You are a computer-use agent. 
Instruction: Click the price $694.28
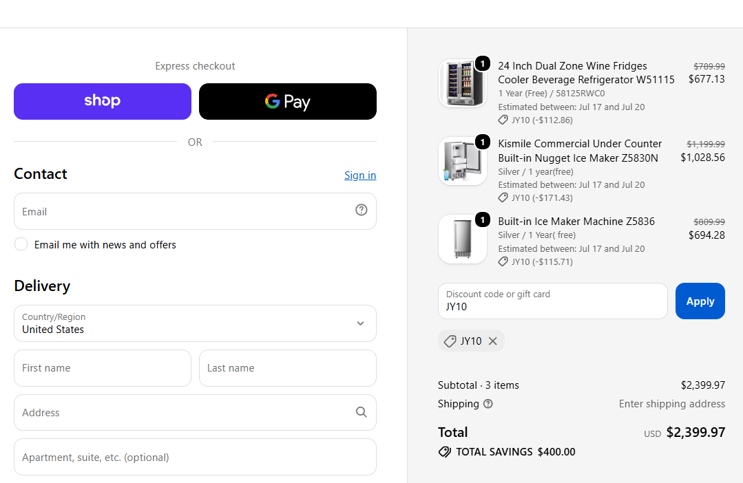tap(707, 235)
